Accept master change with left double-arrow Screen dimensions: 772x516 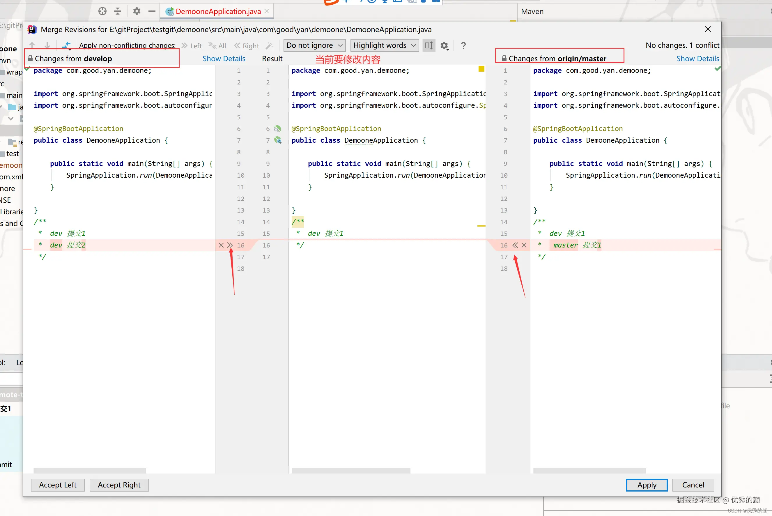[x=515, y=245]
